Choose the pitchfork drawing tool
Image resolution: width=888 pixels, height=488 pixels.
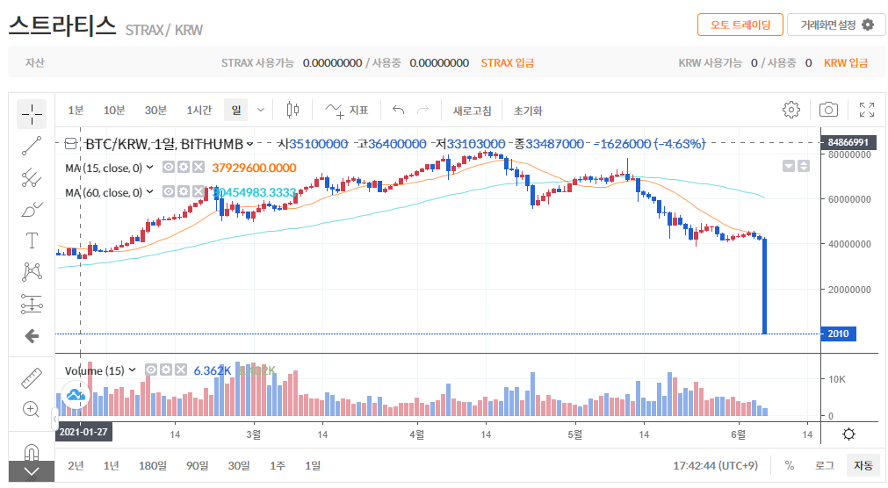tap(32, 178)
